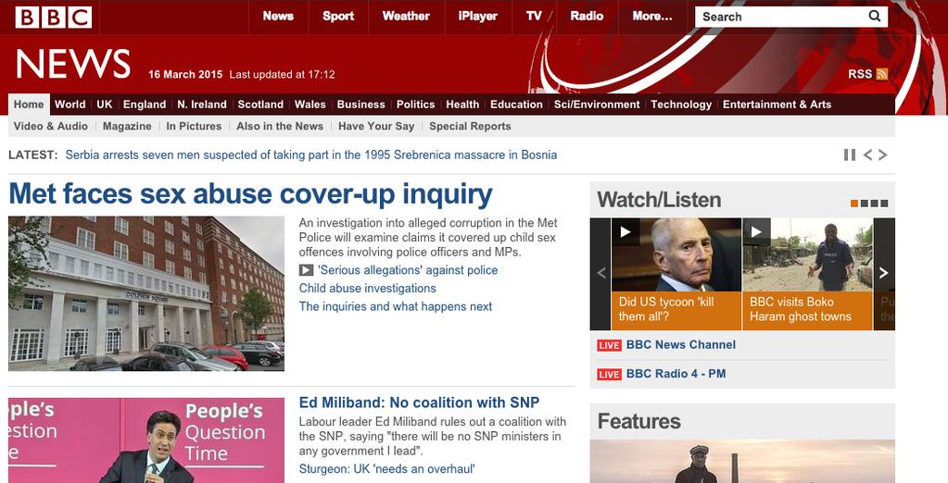
Task: Expand the More... menu in top bar
Action: (x=651, y=17)
